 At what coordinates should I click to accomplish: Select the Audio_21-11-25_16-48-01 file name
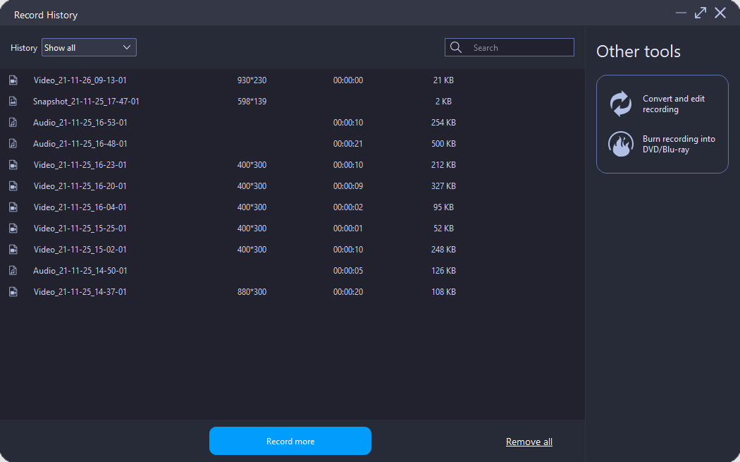click(x=80, y=144)
